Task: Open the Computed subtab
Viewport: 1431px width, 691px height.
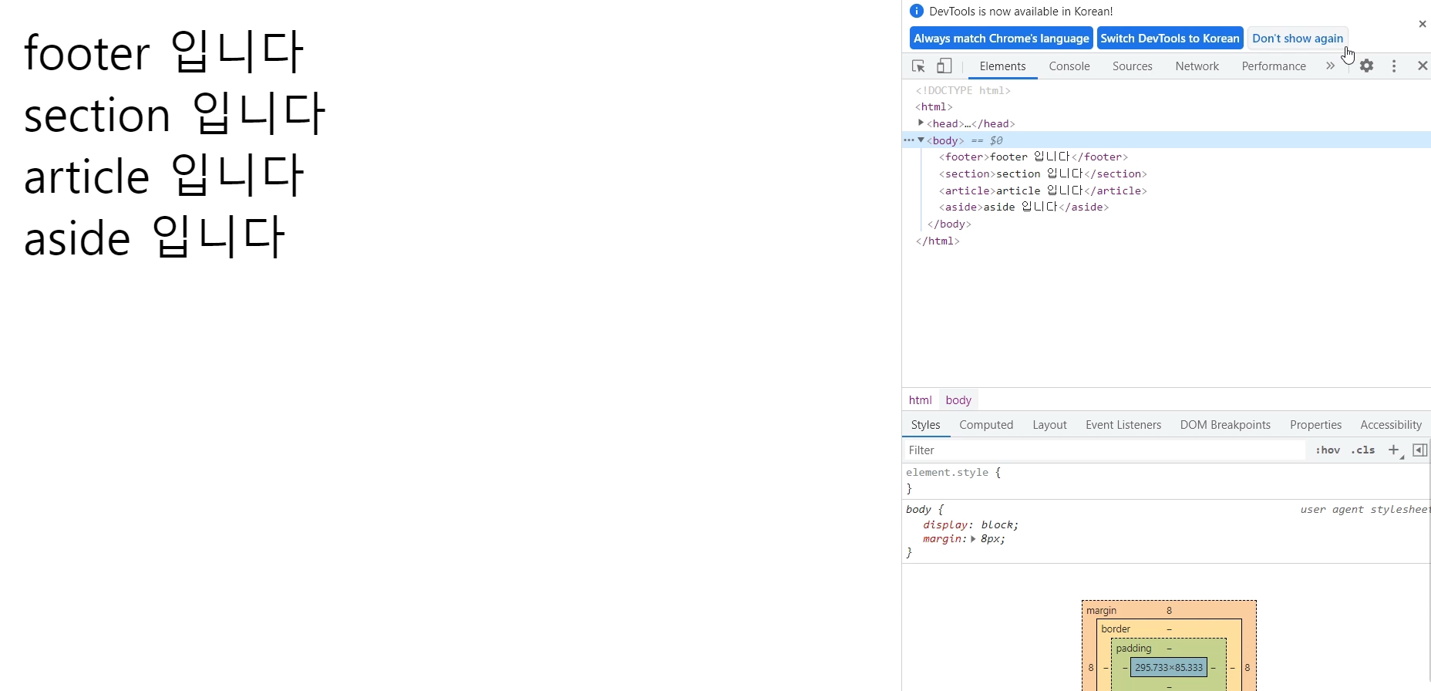Action: point(986,425)
